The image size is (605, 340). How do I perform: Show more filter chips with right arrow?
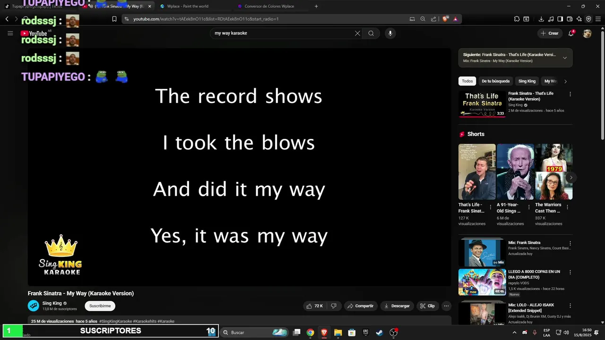565,81
